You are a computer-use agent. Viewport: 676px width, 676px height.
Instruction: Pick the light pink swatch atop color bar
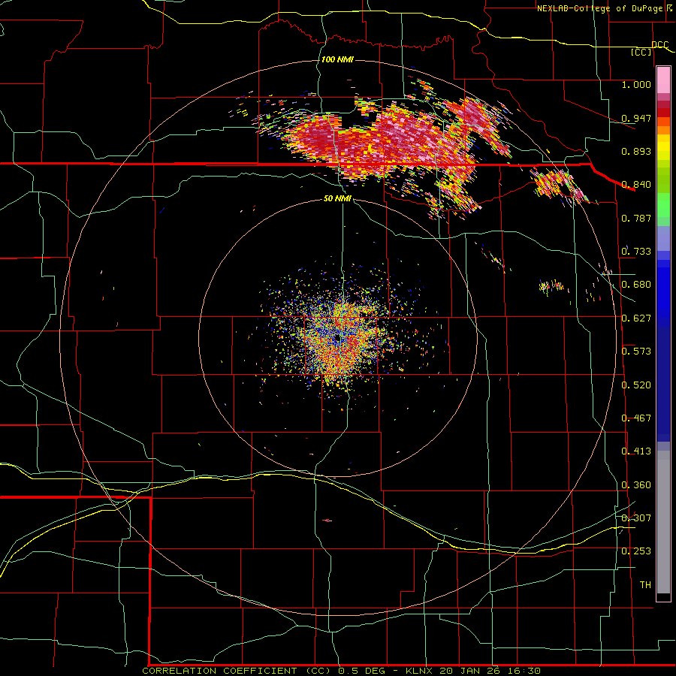pos(663,80)
